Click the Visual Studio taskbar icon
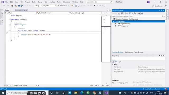 pyautogui.click(x=106, y=93)
